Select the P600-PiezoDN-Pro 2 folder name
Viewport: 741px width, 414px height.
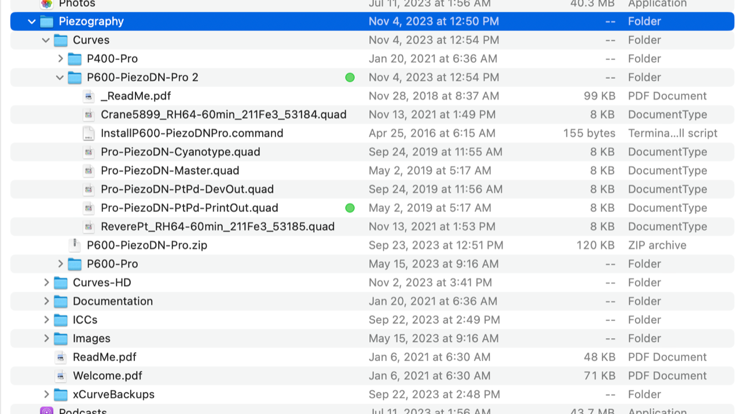click(142, 77)
